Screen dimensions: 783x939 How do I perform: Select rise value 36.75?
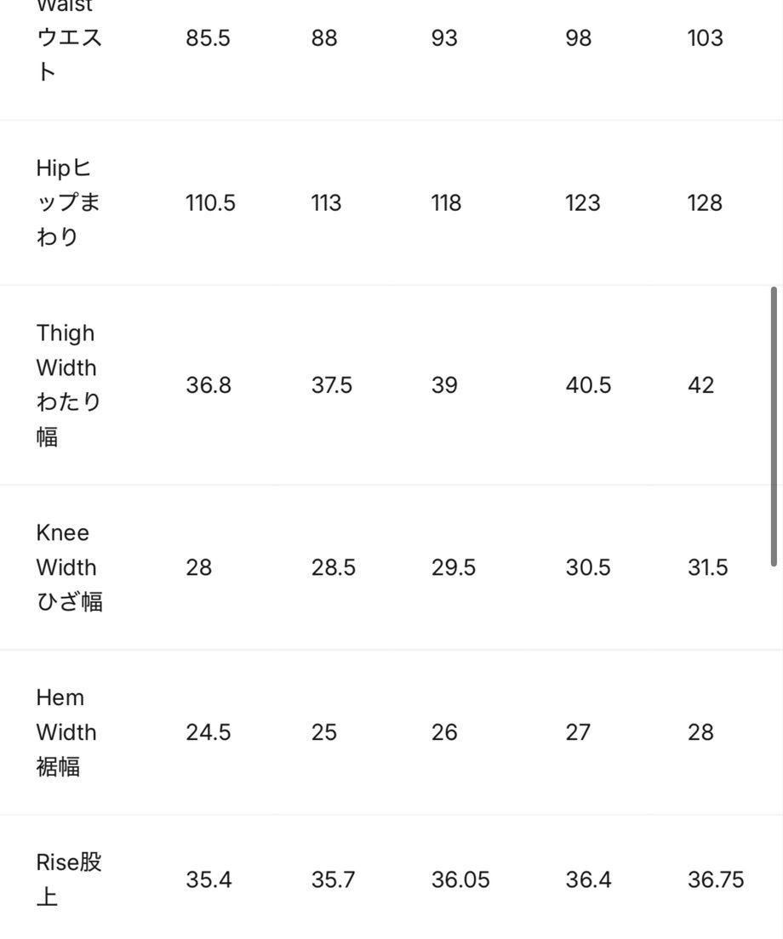(x=716, y=879)
